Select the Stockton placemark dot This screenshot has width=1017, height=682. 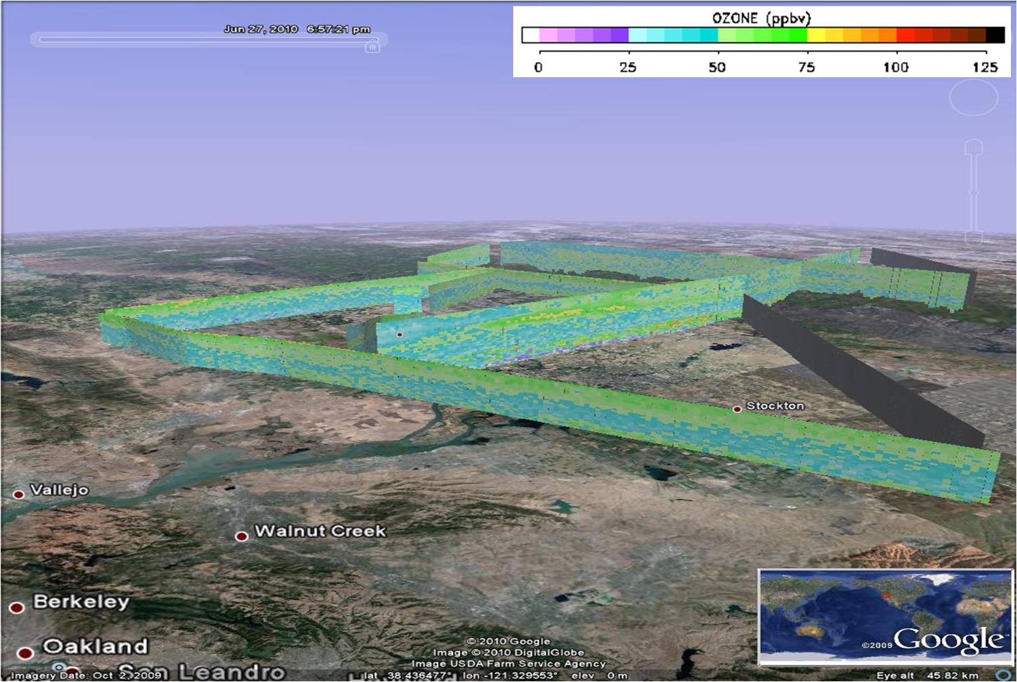click(737, 409)
